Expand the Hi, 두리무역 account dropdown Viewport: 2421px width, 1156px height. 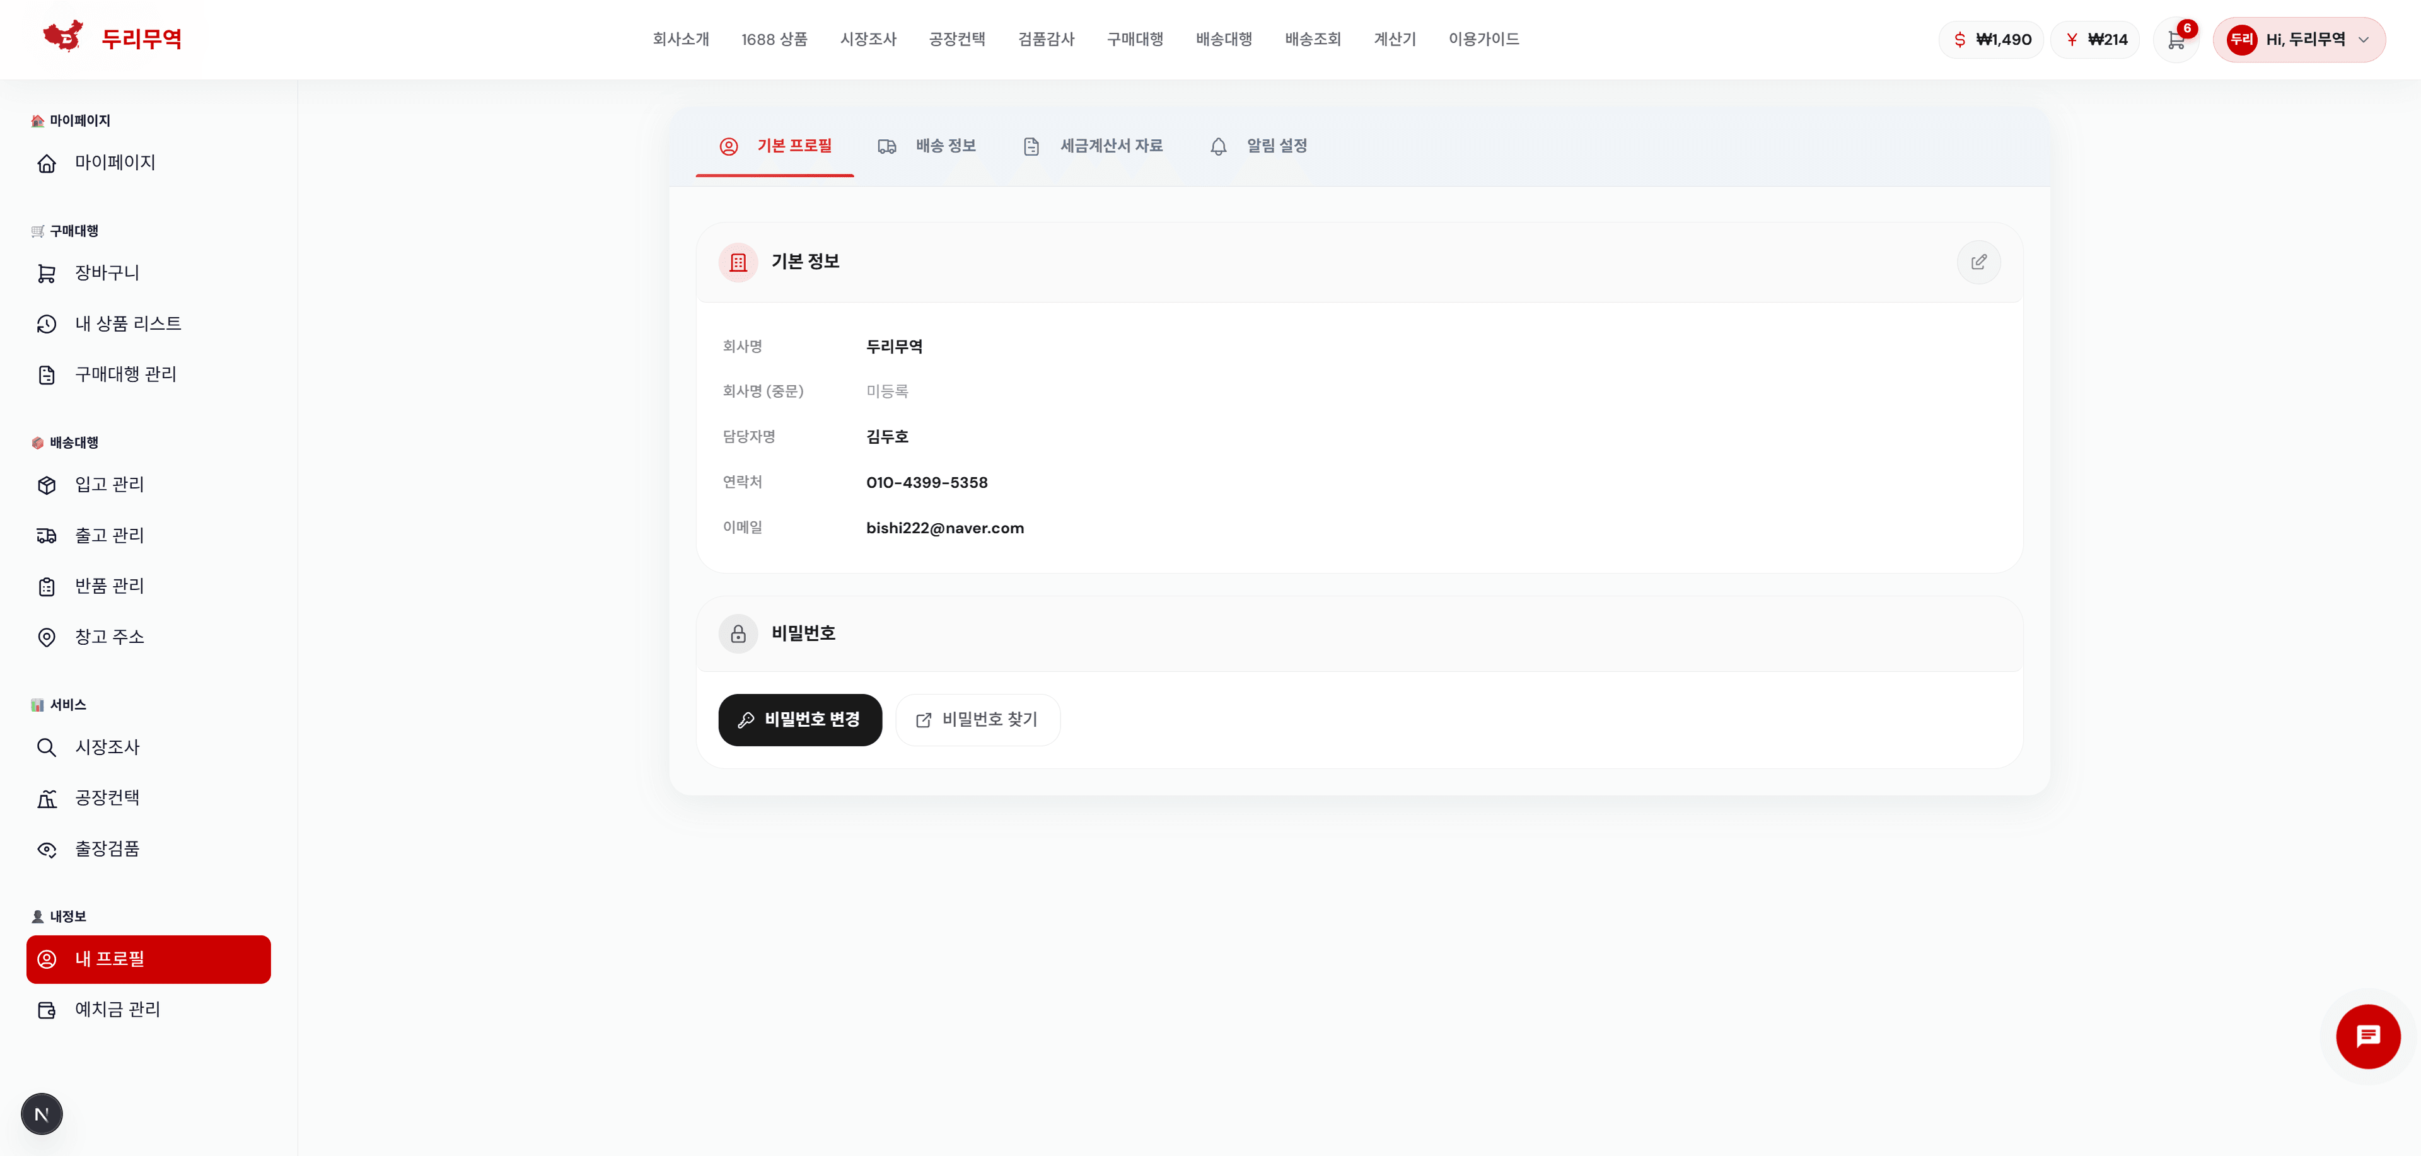[2300, 40]
